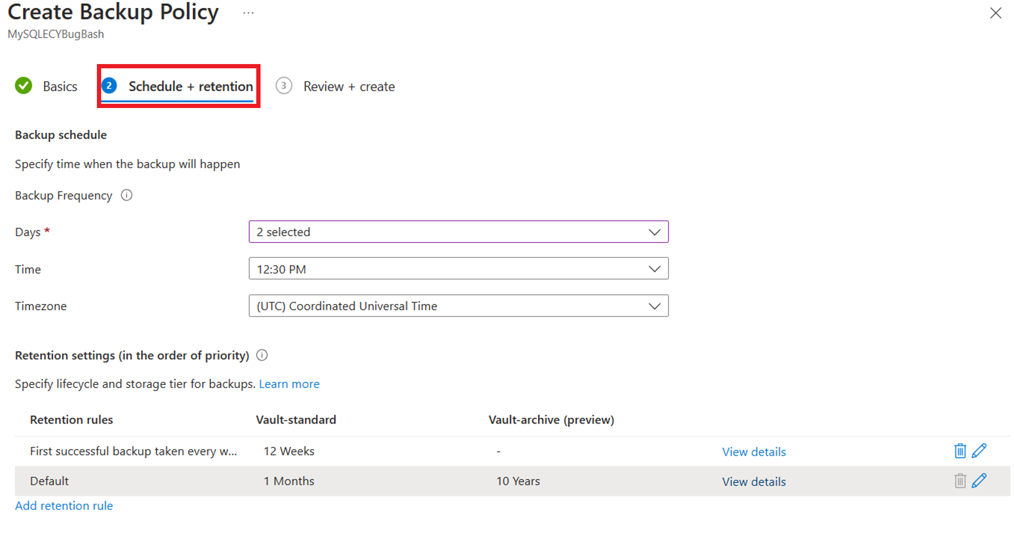Click the trash icon in Default row
Screen dimensions: 1014x556
[960, 481]
